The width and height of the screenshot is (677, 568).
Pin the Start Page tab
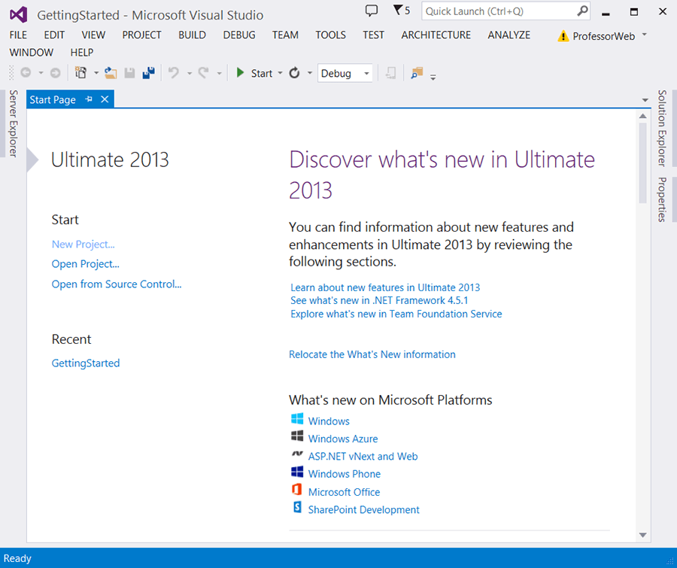coord(89,99)
